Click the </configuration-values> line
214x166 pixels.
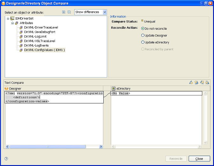pyautogui.click(x=27, y=101)
